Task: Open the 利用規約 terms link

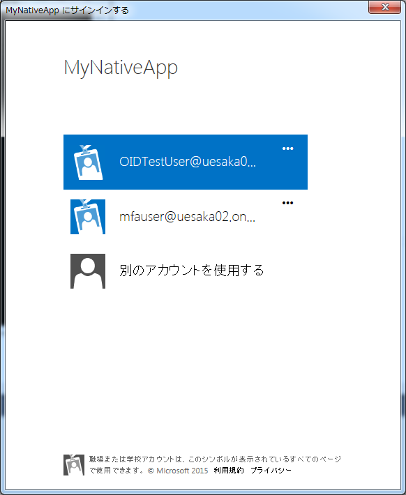Action: tap(229, 471)
